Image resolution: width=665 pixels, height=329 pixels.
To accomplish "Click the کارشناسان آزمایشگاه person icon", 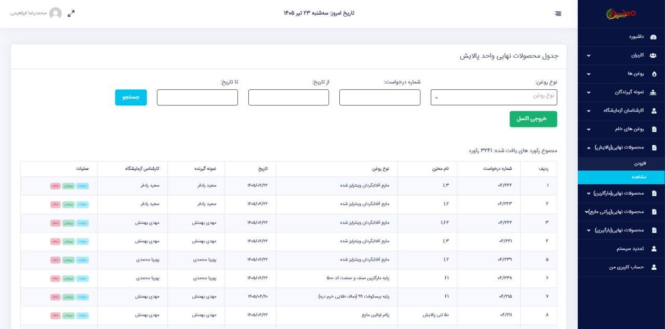I will point(654,111).
